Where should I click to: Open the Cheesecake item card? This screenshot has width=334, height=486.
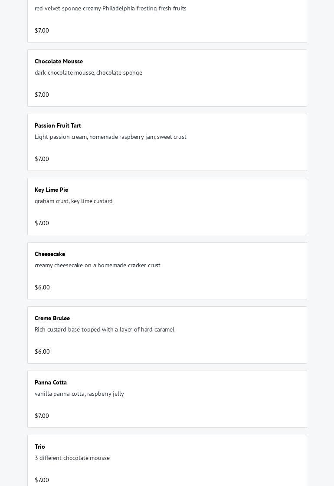(x=167, y=271)
